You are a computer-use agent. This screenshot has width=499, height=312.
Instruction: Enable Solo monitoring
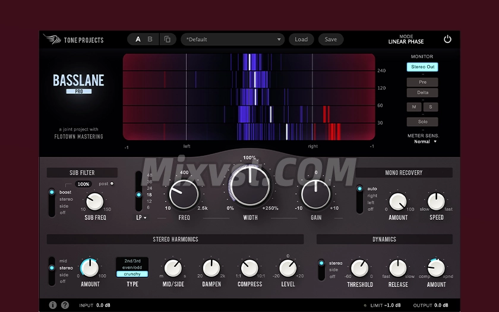[422, 122]
